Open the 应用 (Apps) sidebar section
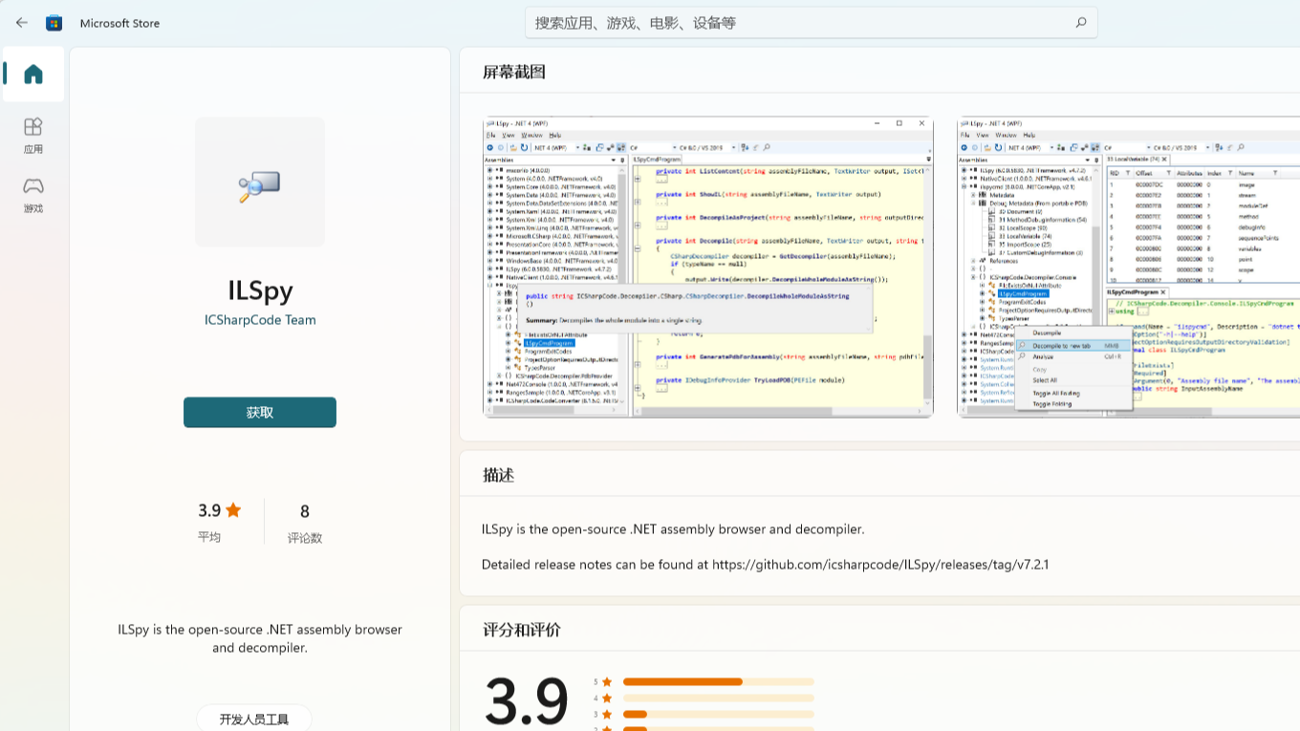The height and width of the screenshot is (731, 1300). coord(33,136)
